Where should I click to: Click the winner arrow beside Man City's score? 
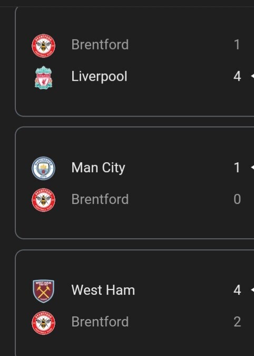(x=252, y=167)
